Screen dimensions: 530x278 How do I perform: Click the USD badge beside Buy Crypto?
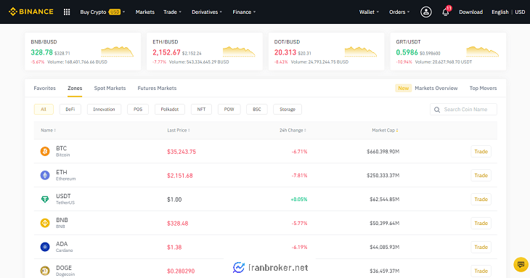tap(115, 12)
